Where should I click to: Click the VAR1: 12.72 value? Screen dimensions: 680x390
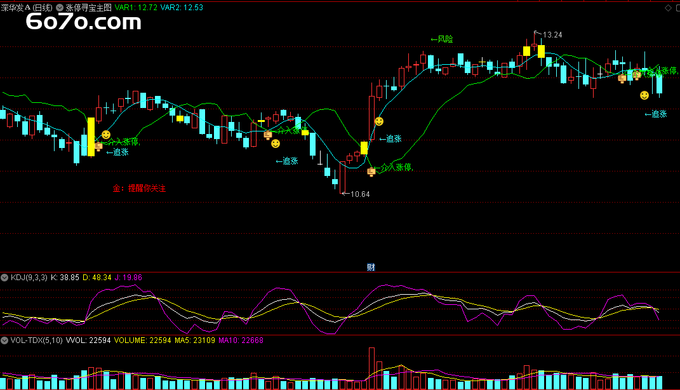pyautogui.click(x=136, y=8)
